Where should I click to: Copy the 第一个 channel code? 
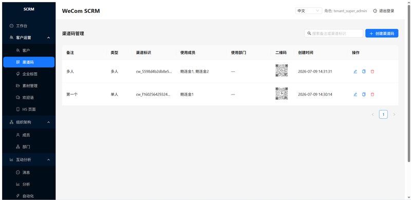coord(364,94)
